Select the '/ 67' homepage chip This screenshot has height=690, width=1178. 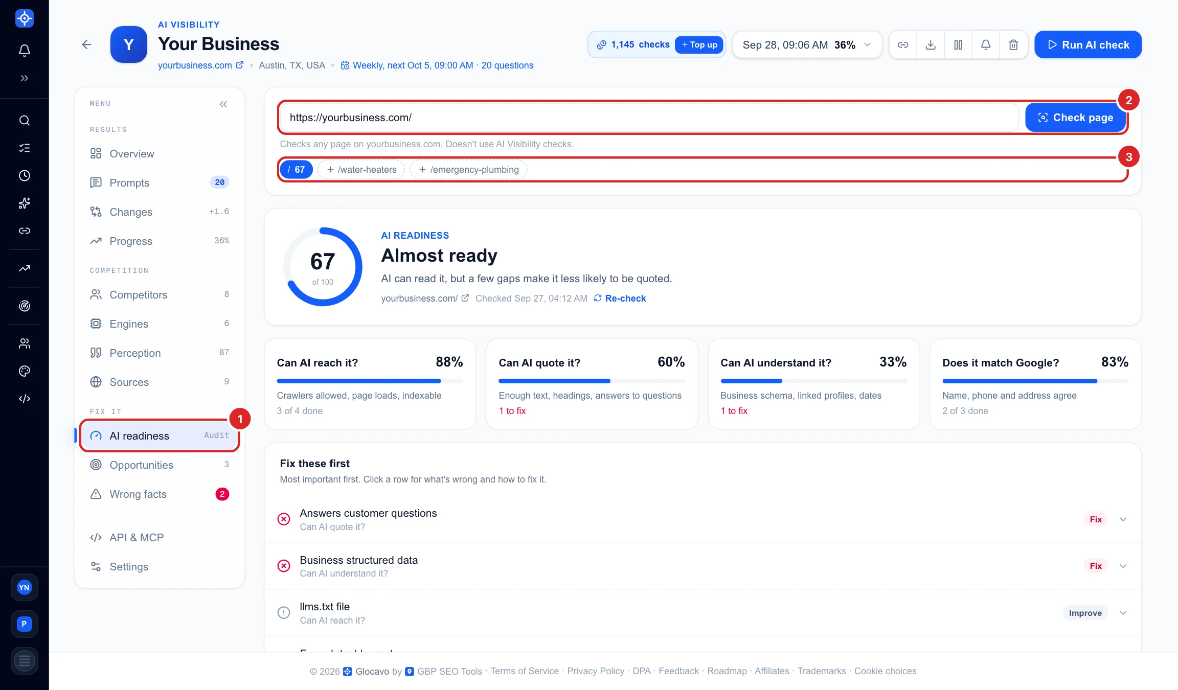(x=296, y=170)
